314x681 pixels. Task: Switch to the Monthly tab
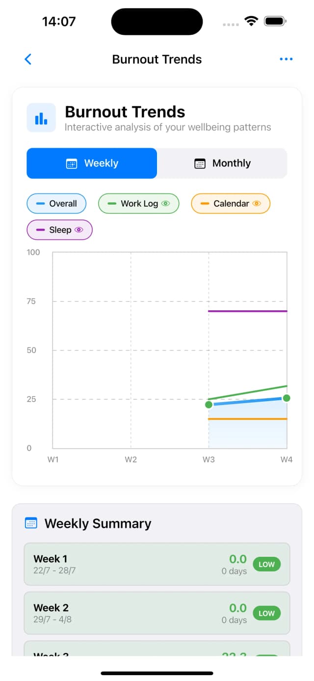[x=222, y=163]
